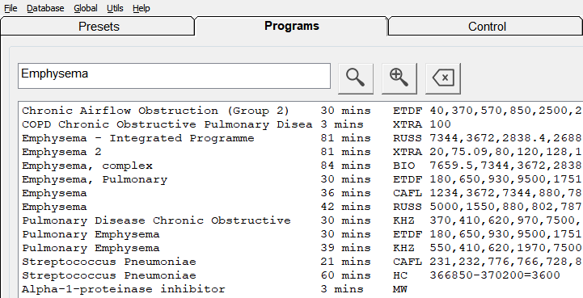Viewport: 583px width, 298px height.
Task: Open the Database menu
Action: pyautogui.click(x=45, y=8)
